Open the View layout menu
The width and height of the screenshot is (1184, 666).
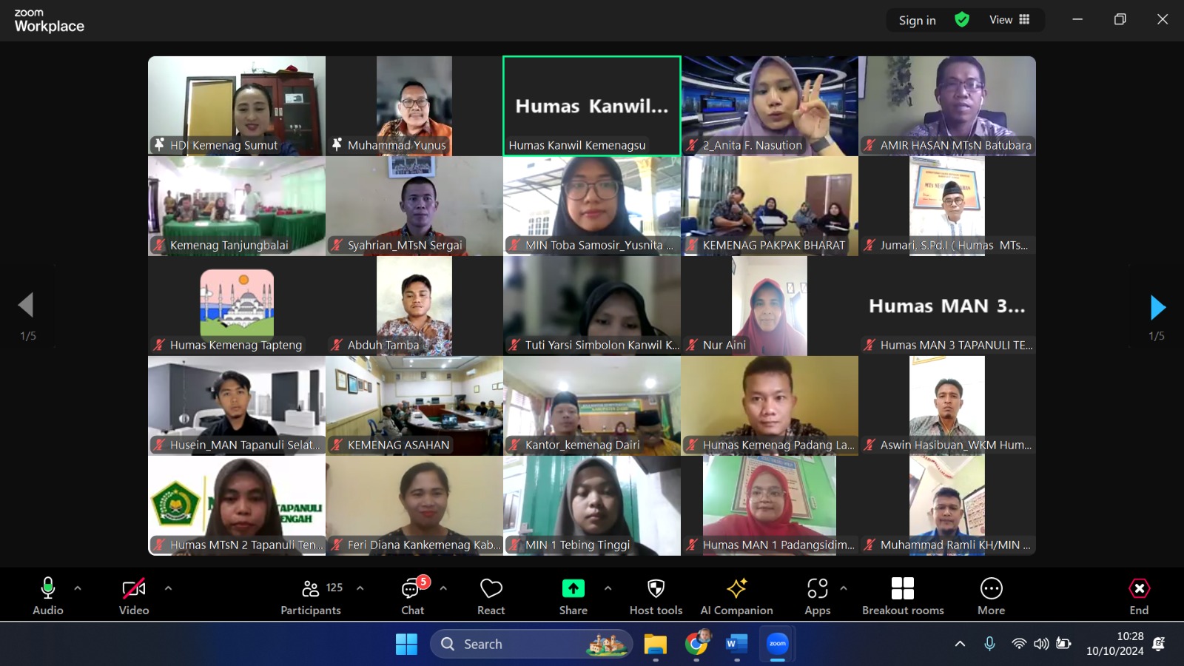(1009, 20)
